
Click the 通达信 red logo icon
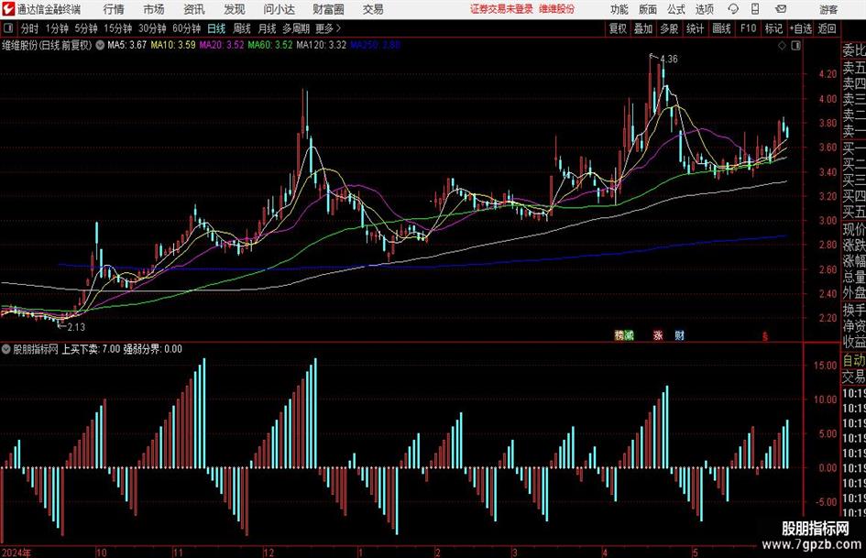pos(8,9)
